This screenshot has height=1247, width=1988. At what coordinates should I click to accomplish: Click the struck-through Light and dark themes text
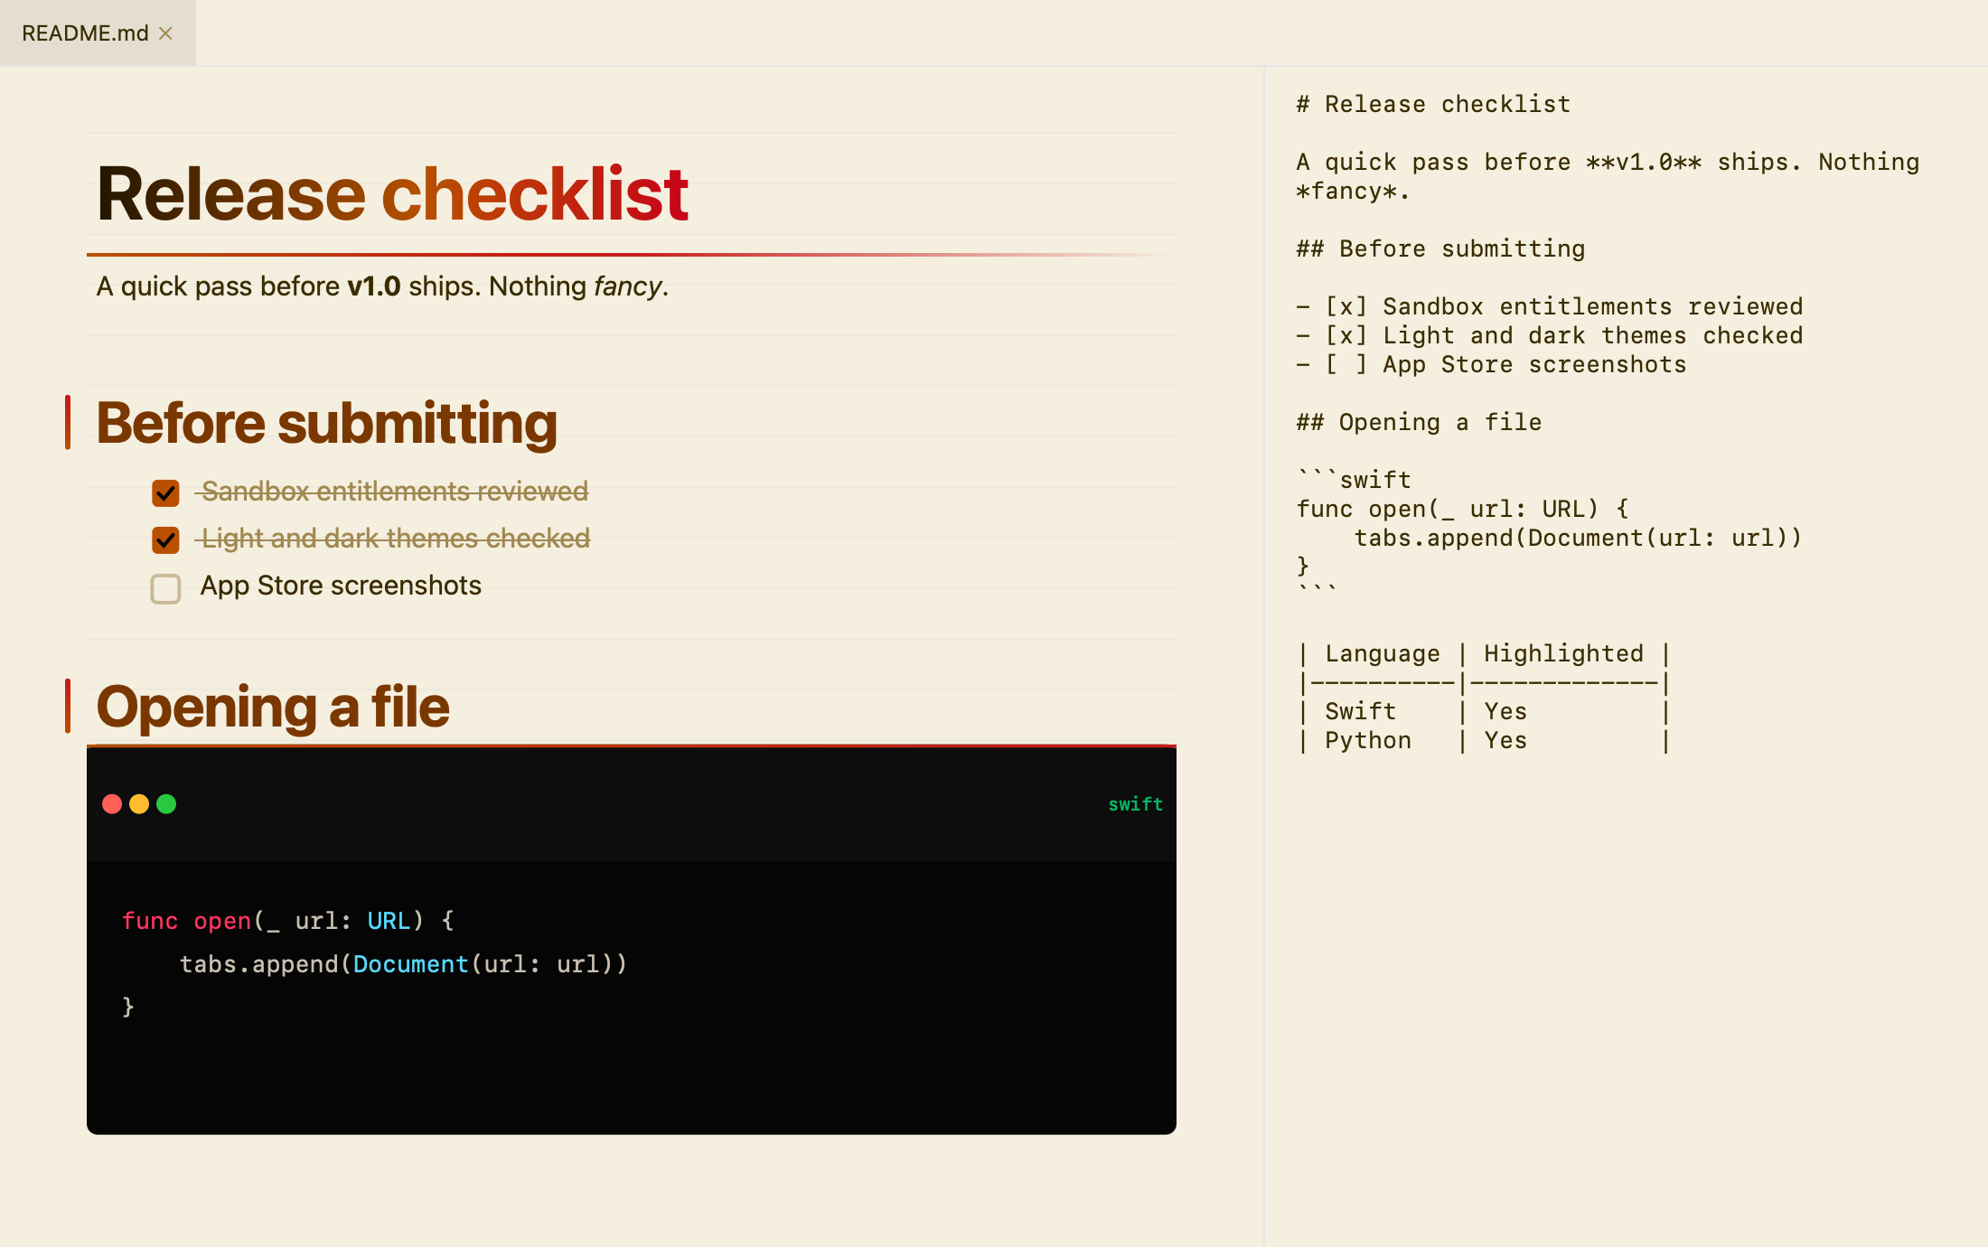click(x=395, y=539)
